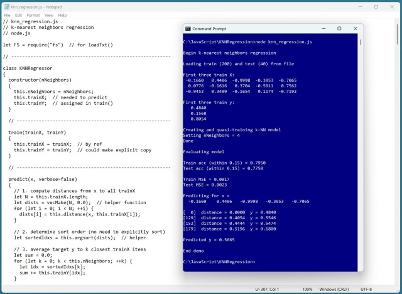This screenshot has width=402, height=294.
Task: Maximize the Command Prompt window
Action: coord(339,29)
